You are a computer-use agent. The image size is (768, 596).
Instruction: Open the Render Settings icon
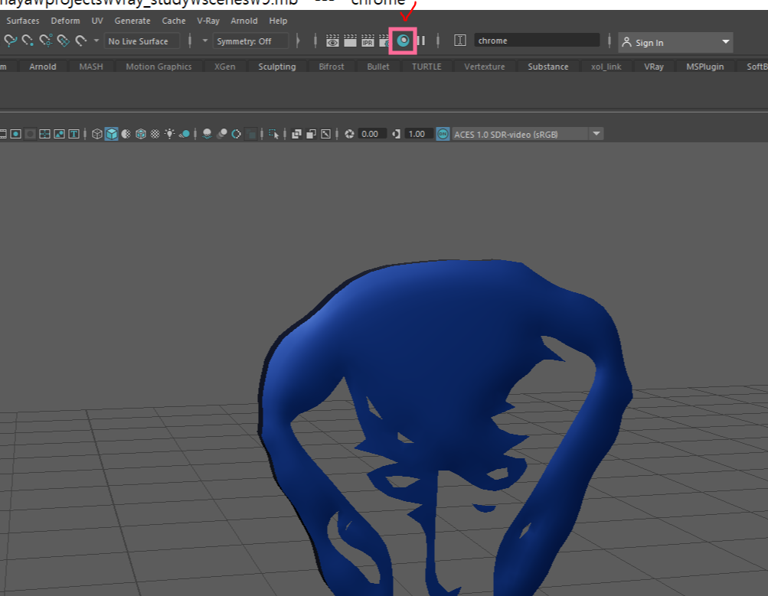click(384, 41)
